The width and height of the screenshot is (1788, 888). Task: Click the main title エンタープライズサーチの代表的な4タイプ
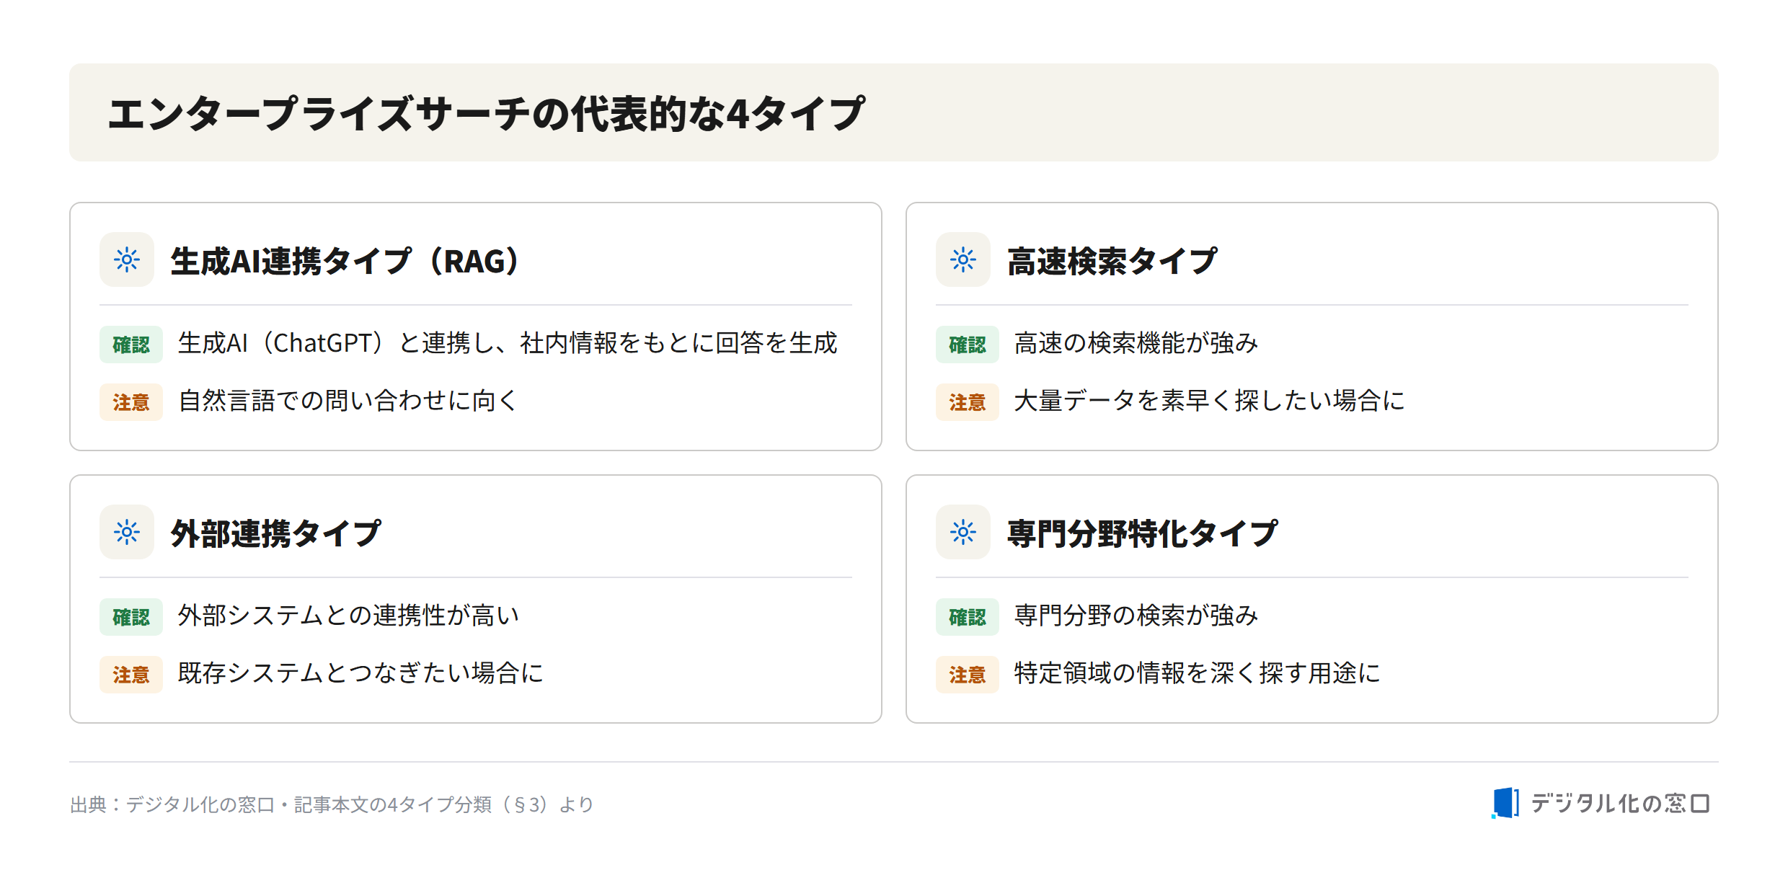click(487, 113)
